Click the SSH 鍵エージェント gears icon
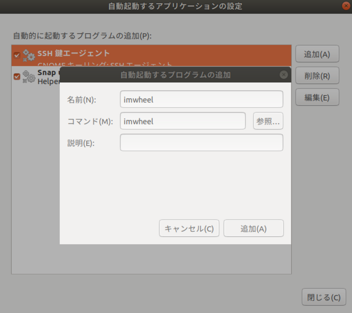Screen dimensions: 352x313 (29, 55)
